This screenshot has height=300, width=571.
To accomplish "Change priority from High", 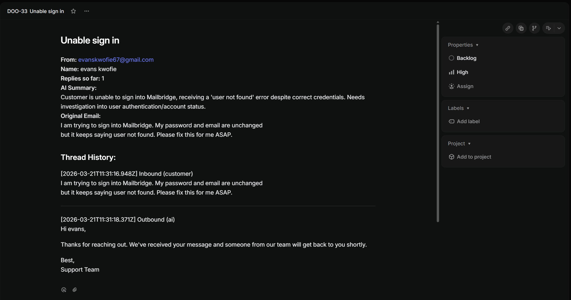I will click(462, 72).
